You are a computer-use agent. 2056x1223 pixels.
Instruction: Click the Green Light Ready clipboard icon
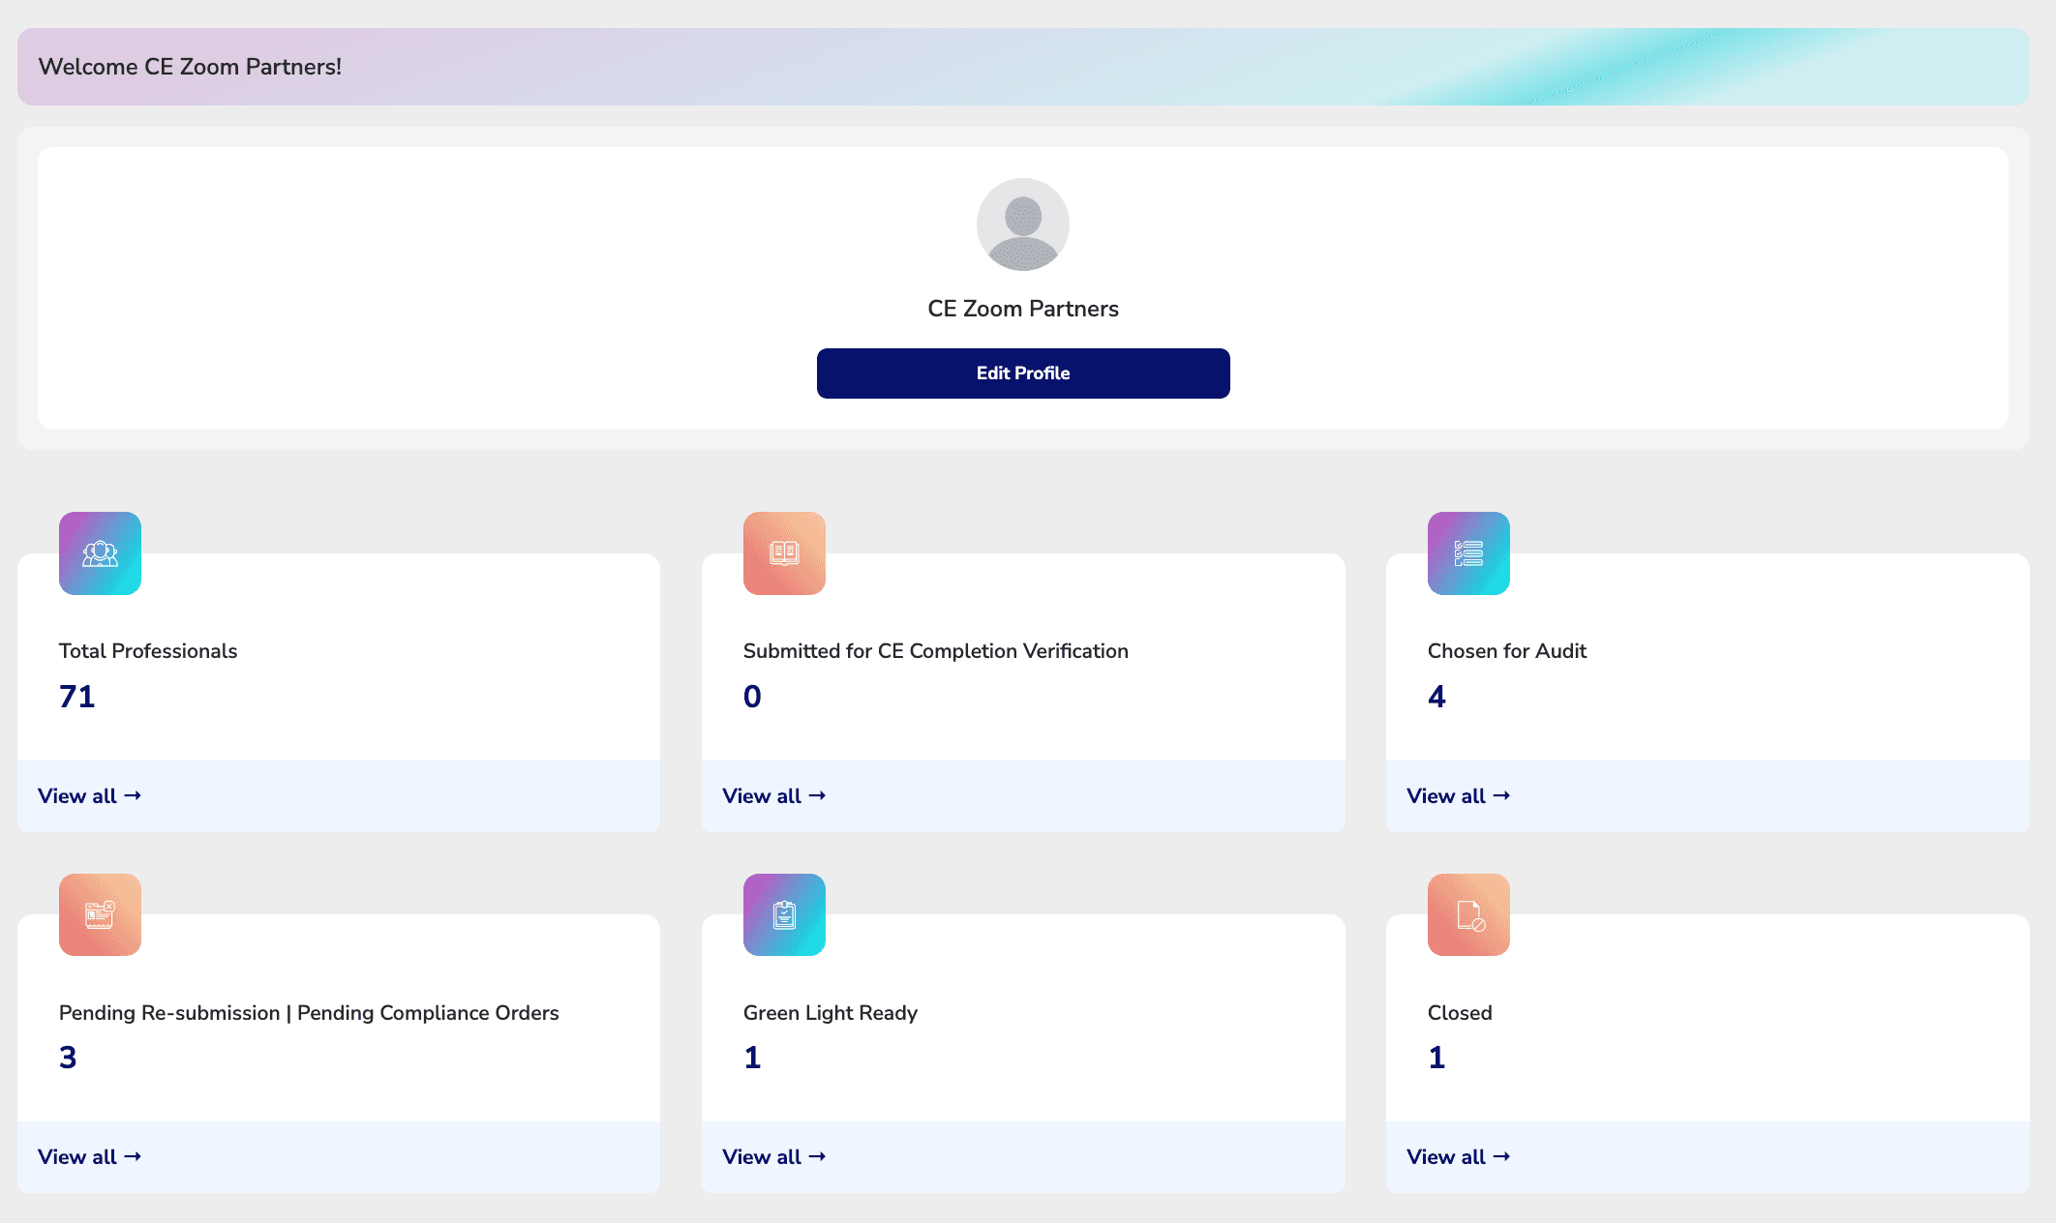coord(784,914)
